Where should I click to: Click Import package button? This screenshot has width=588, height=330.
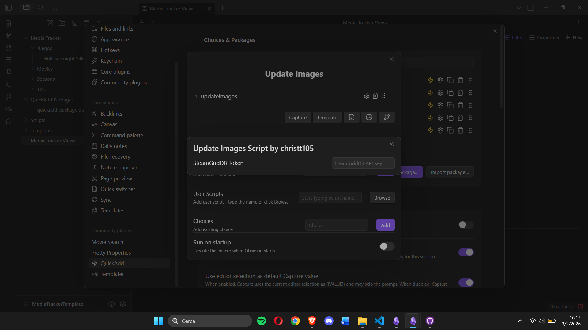(x=450, y=172)
